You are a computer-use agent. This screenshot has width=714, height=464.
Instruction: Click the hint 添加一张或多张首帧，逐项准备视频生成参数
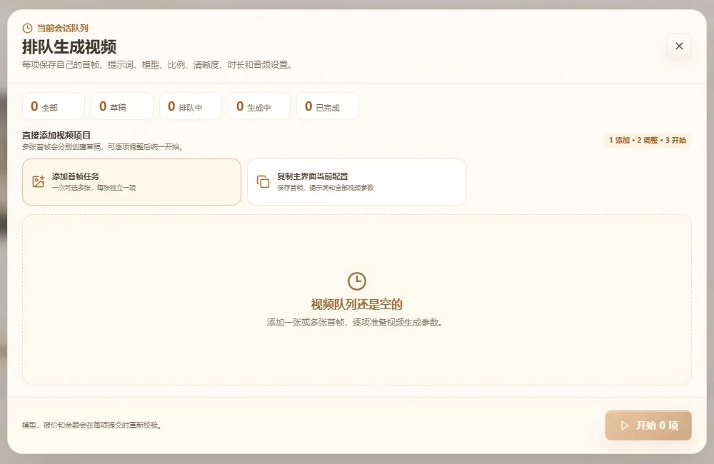click(355, 323)
